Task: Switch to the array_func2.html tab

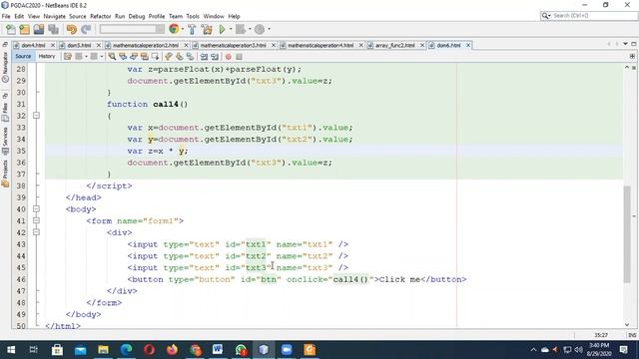Action: pyautogui.click(x=395, y=45)
